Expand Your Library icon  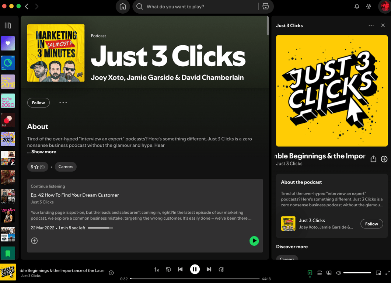coord(8,25)
